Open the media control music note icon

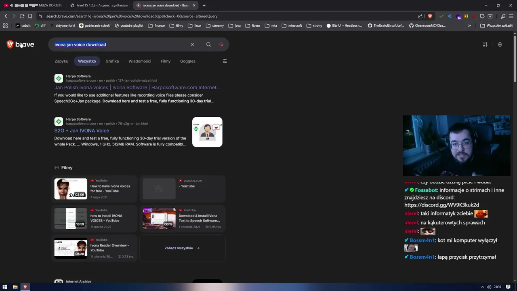click(x=503, y=16)
